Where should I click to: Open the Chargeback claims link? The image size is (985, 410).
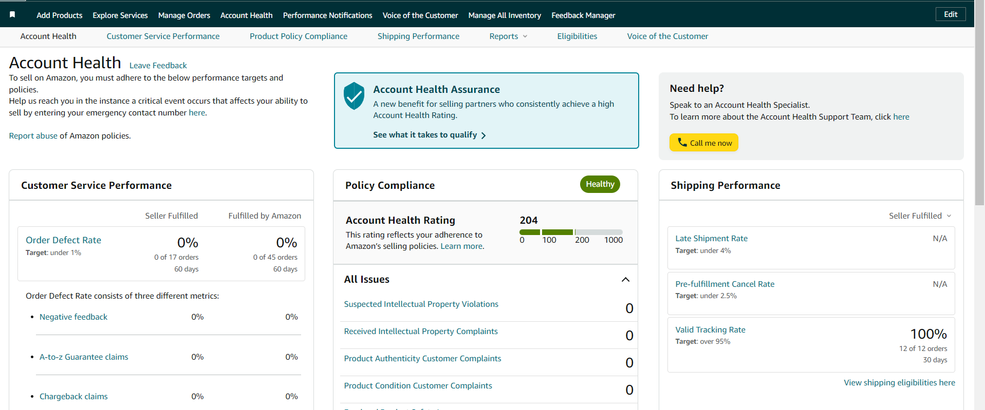pyautogui.click(x=73, y=397)
